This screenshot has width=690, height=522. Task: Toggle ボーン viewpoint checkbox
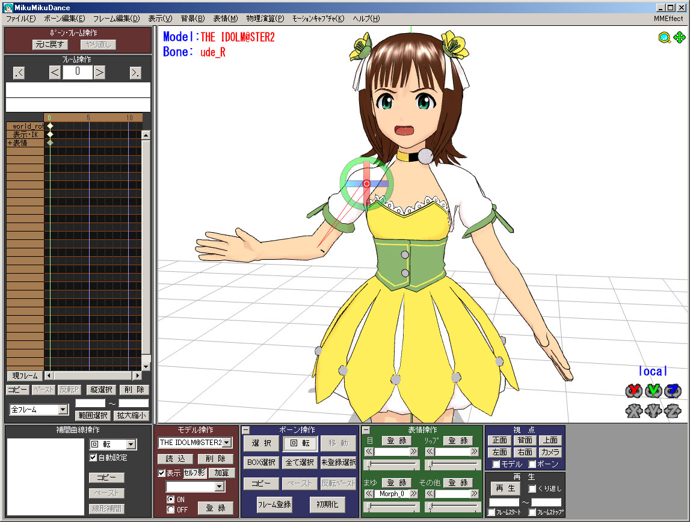(x=532, y=464)
